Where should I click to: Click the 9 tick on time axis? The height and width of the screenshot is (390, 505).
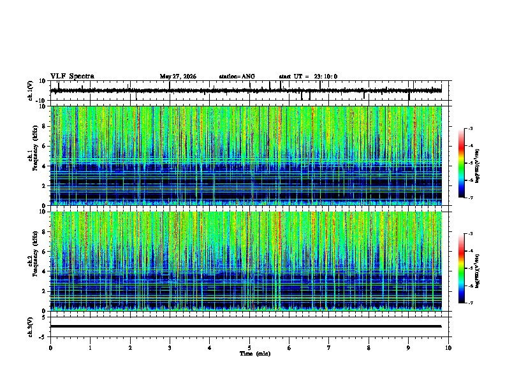point(408,348)
